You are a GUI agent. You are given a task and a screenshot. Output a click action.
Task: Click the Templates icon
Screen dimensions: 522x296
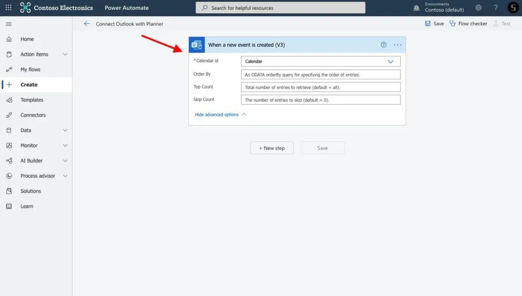click(9, 100)
